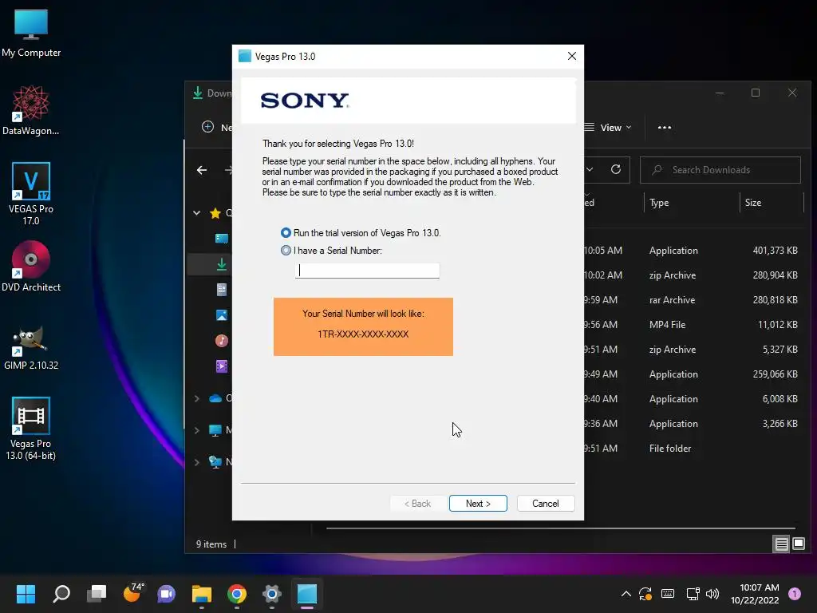Click the Cancel button
817x613 pixels.
[x=546, y=503]
